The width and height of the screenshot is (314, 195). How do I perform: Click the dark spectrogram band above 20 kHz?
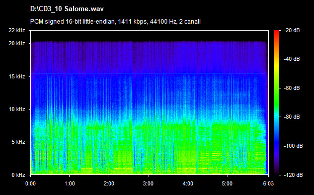pos(149,36)
